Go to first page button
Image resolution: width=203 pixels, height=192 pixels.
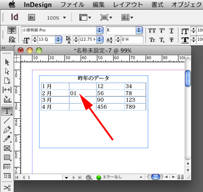coord(17,178)
